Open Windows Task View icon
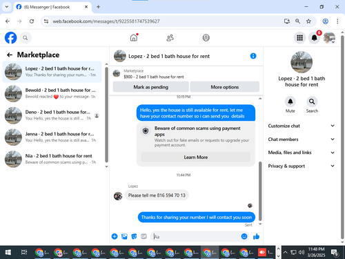 click(x=24, y=252)
